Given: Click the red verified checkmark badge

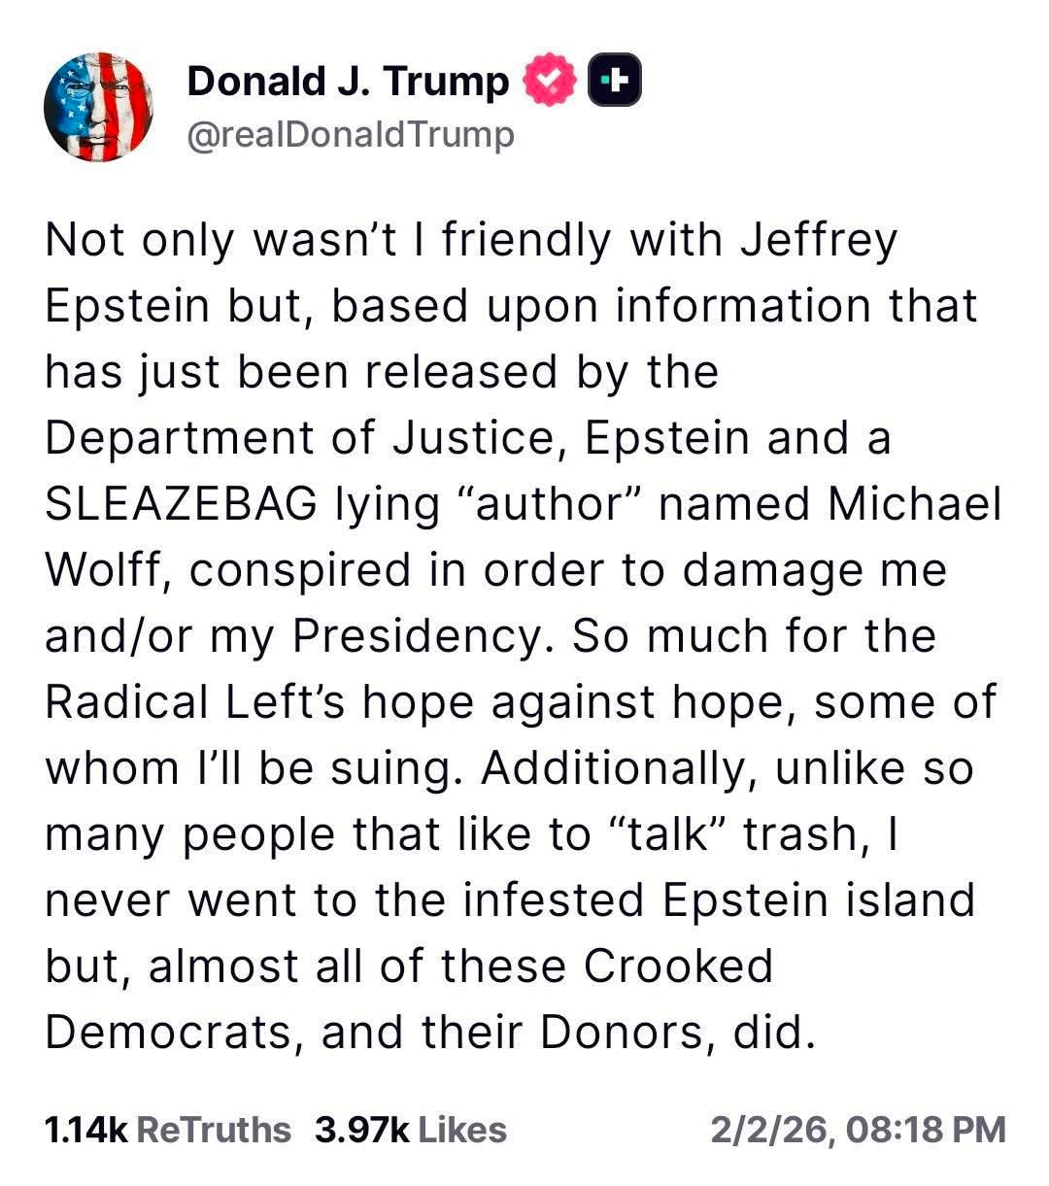Looking at the screenshot, I should tap(550, 83).
